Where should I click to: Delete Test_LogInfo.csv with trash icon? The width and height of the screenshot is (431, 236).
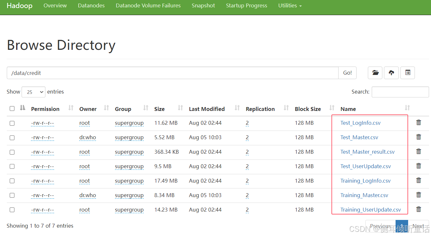(419, 123)
